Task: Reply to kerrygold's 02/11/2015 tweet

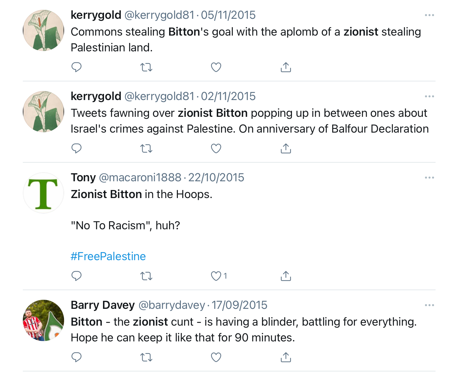Action: click(77, 148)
